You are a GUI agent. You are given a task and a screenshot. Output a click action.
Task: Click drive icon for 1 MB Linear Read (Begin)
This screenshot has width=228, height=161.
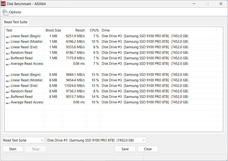pos(8,36)
